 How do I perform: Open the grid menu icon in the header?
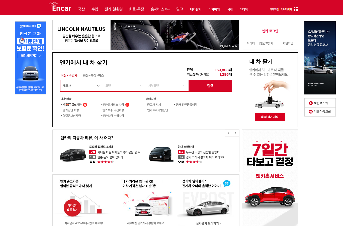tap(296, 9)
